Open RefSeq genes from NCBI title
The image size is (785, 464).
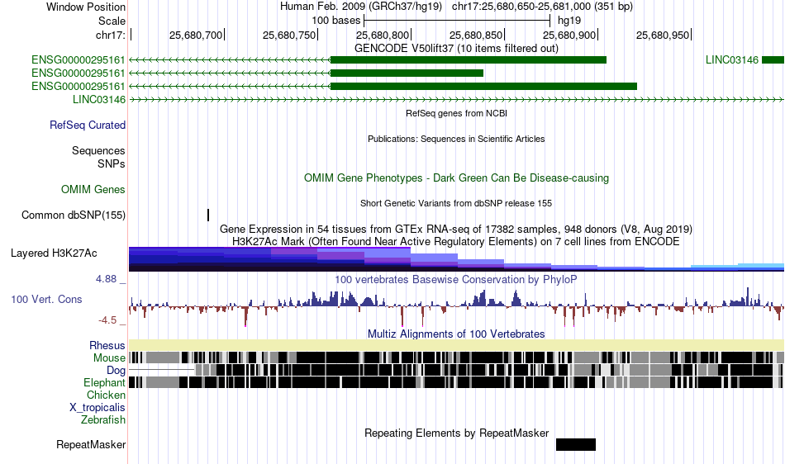[456, 113]
